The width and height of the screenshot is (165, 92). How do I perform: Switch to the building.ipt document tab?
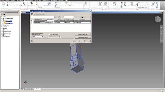click(38, 89)
